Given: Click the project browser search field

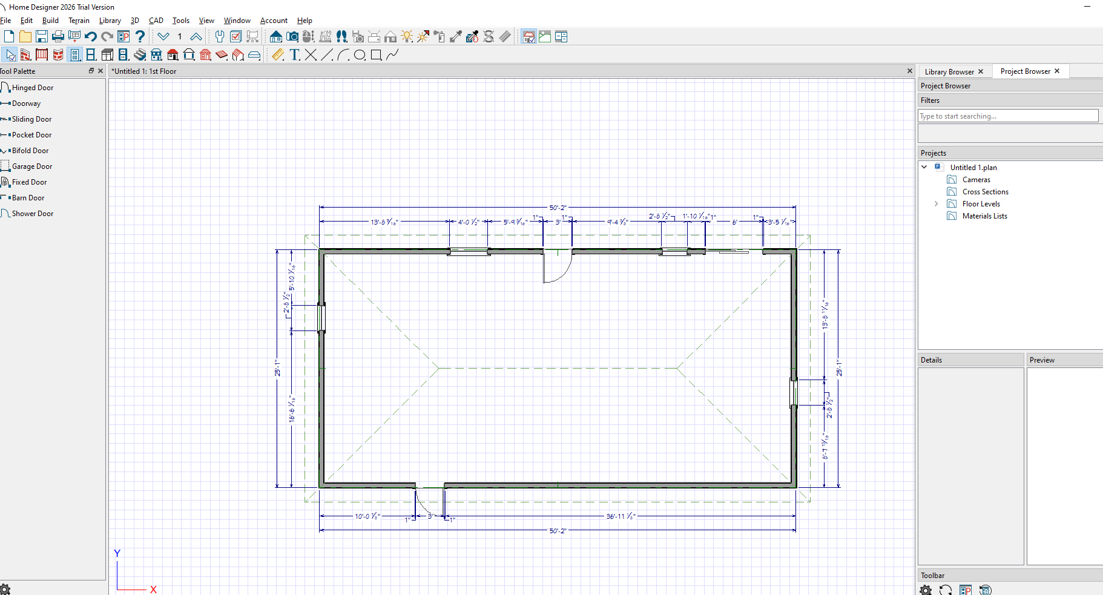Looking at the screenshot, I should pos(1007,116).
